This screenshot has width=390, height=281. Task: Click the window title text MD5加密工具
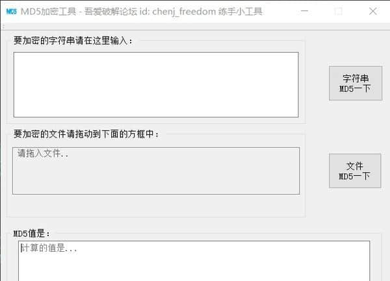pos(48,12)
